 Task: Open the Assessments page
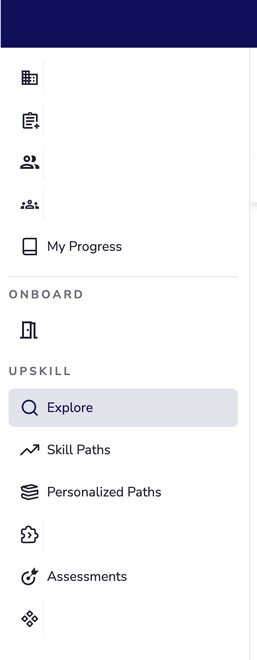coord(87,577)
